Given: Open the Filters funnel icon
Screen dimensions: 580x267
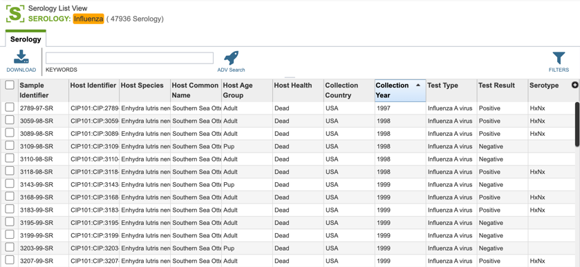Looking at the screenshot, I should point(559,59).
